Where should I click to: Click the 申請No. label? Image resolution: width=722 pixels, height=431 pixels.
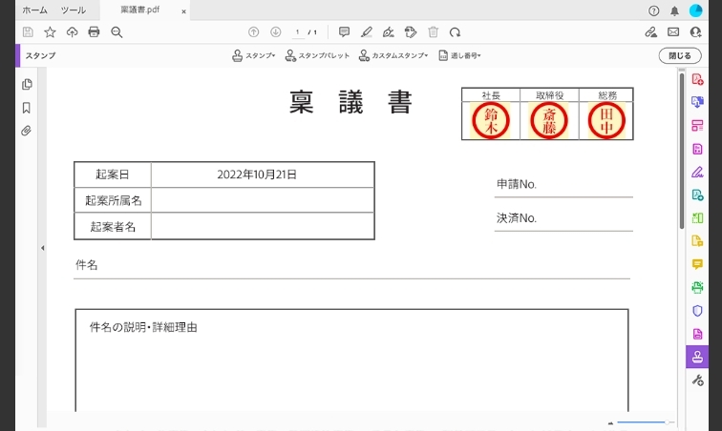[x=516, y=184]
